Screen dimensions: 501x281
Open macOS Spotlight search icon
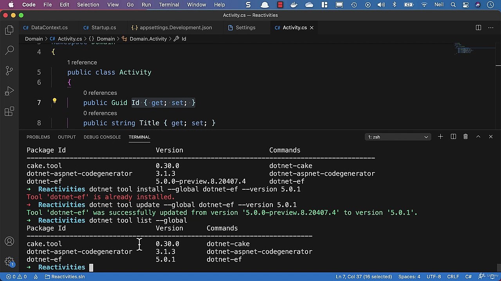(x=453, y=5)
